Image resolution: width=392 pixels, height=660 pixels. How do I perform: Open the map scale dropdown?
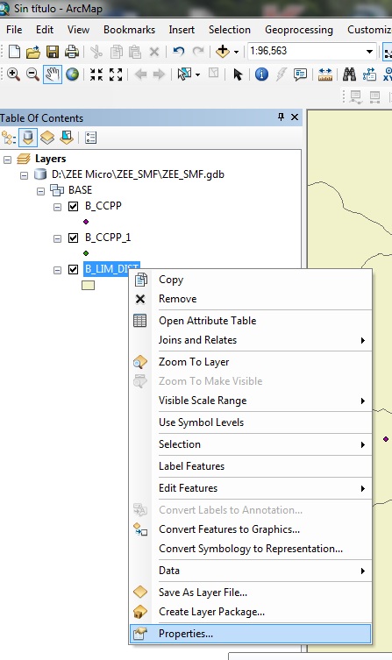pos(369,52)
